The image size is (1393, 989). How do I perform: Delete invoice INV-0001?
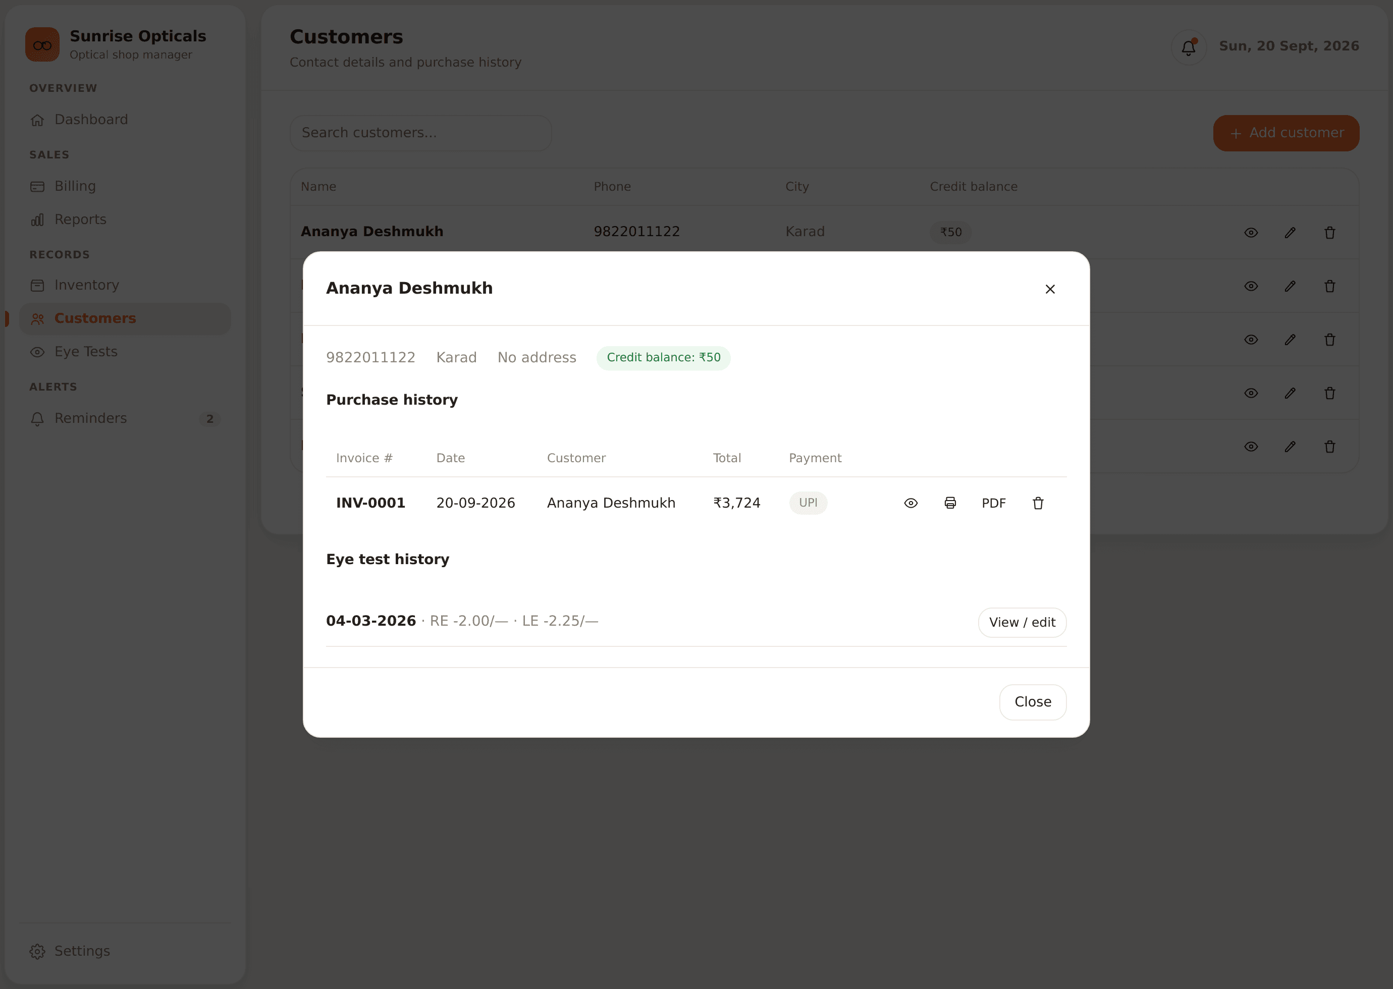1038,503
